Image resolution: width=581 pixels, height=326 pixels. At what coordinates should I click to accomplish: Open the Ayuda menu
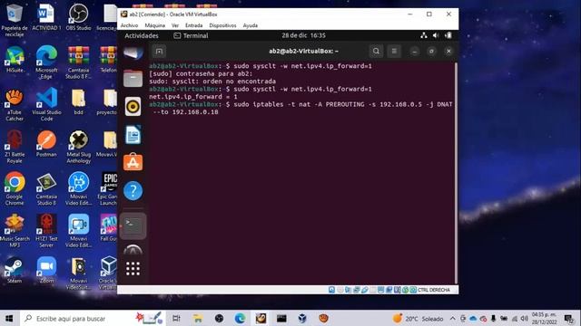pyautogui.click(x=251, y=25)
